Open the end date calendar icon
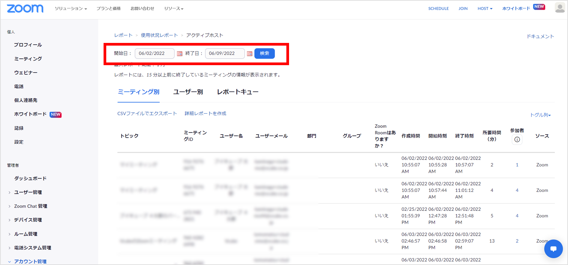 (250, 54)
